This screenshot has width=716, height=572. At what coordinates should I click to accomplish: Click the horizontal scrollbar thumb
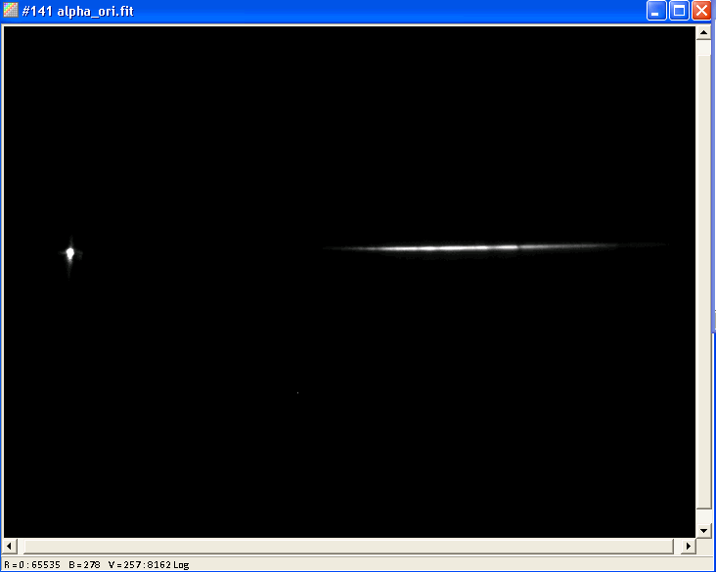tap(348, 546)
